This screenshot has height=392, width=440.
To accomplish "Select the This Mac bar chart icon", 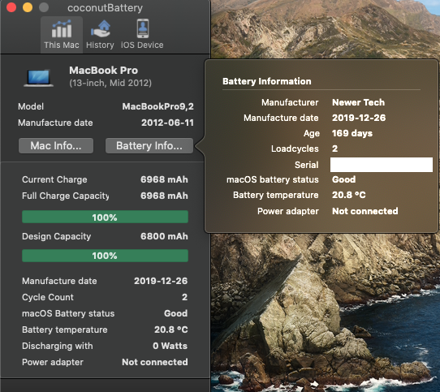I will point(62,28).
